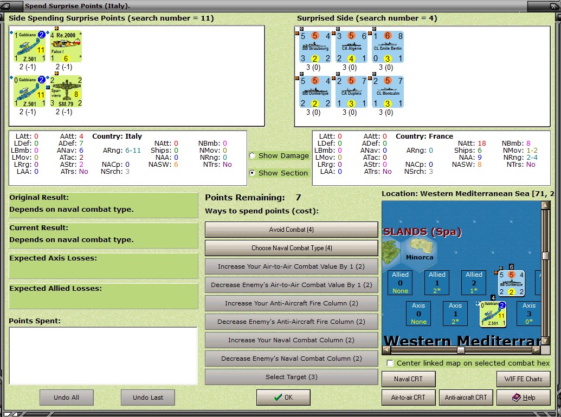
Task: Increase your naval combat column
Action: (x=291, y=340)
